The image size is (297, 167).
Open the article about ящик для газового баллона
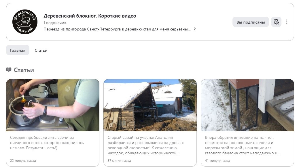[243, 145]
